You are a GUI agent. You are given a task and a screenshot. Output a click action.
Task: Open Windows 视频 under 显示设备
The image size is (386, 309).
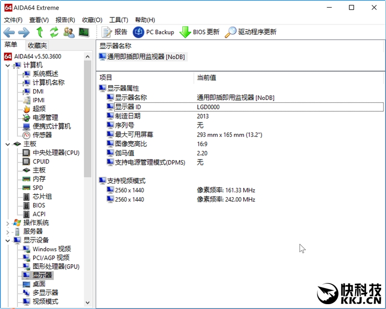pos(52,249)
